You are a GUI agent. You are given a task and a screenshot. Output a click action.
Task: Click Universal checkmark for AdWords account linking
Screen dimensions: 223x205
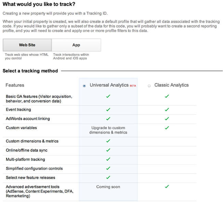pyautogui.click(x=108, y=119)
